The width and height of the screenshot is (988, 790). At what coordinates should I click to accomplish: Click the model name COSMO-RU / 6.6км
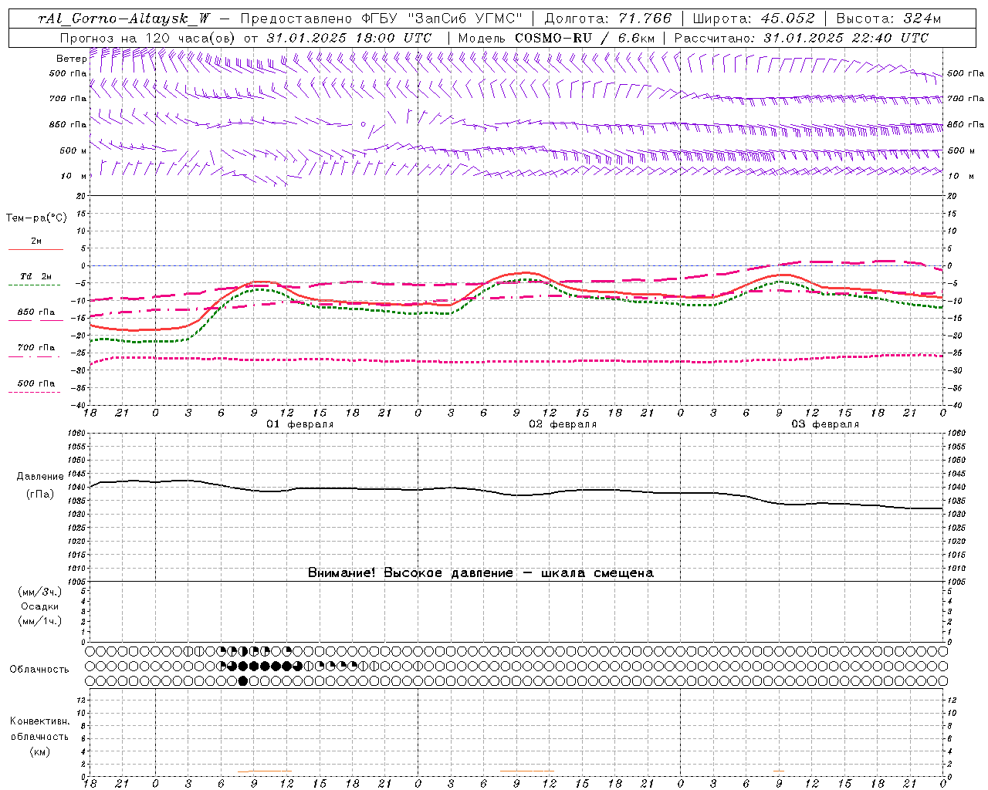tap(585, 38)
